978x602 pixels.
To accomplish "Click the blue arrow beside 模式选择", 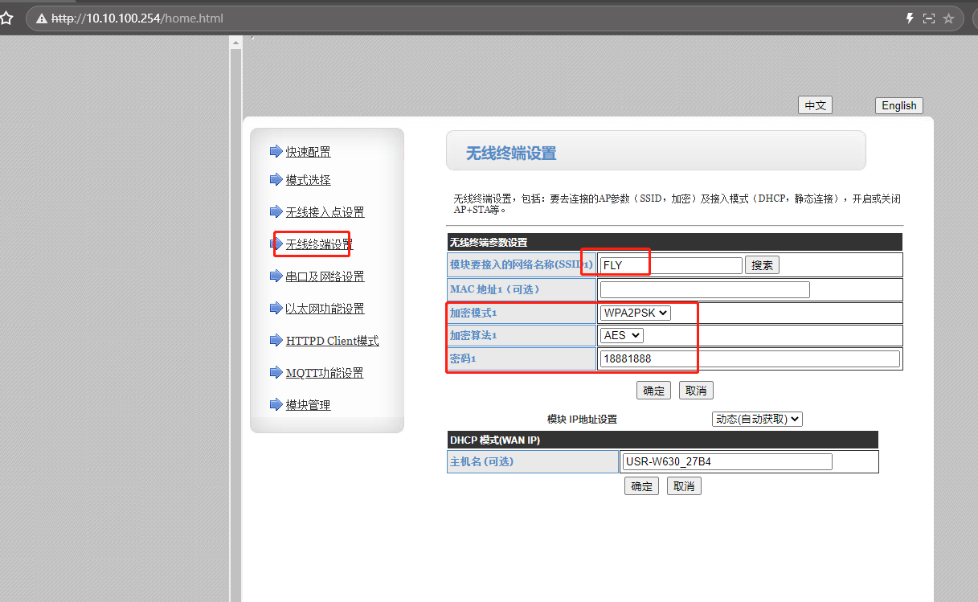I will pos(276,179).
